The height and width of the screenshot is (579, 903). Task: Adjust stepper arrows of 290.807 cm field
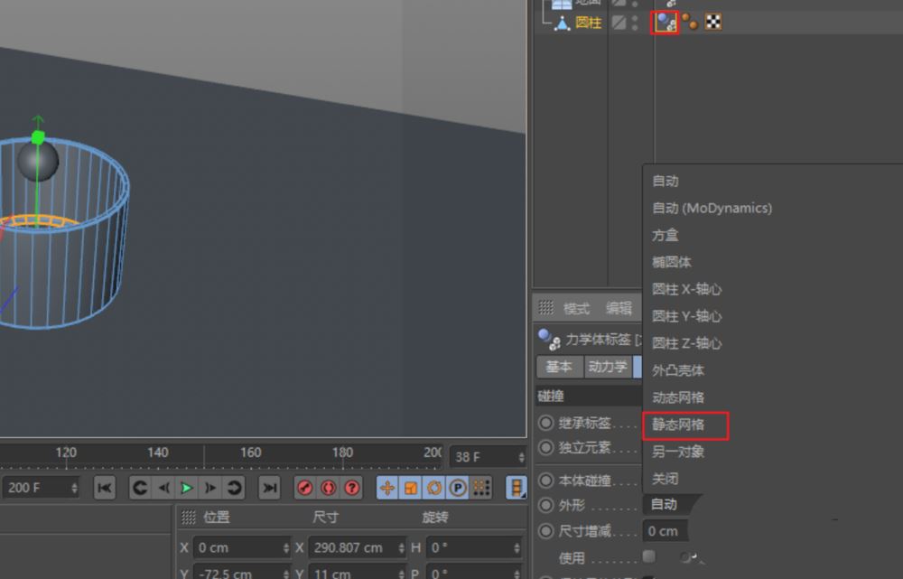[x=402, y=547]
